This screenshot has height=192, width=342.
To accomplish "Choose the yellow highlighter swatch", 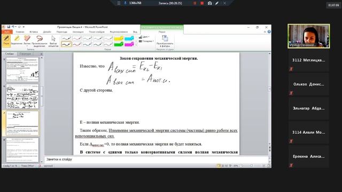I will 119,38.
